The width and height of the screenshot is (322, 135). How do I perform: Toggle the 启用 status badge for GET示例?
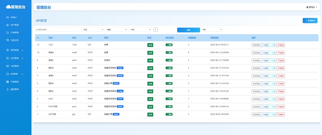tap(150, 115)
